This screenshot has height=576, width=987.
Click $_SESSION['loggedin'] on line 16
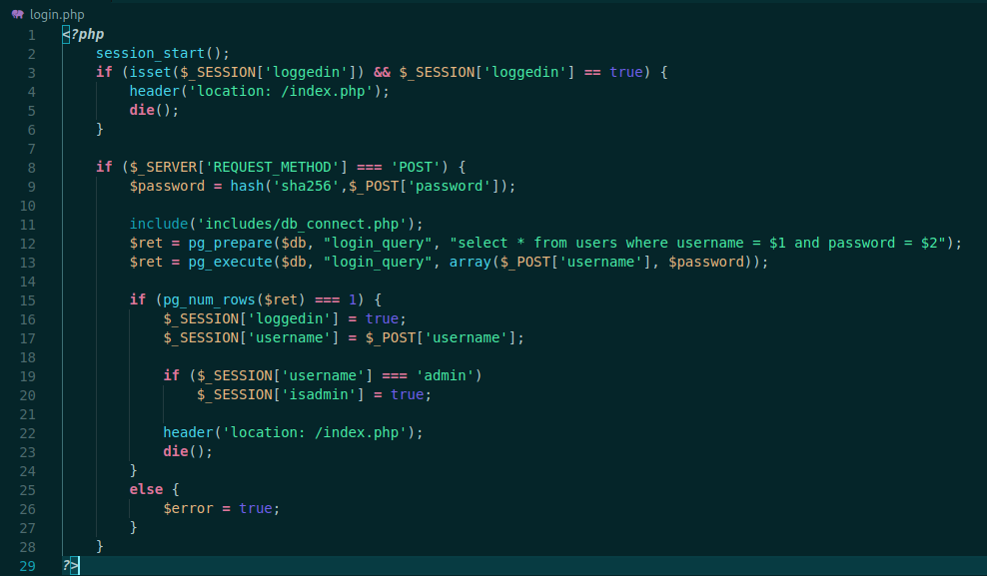(x=251, y=318)
